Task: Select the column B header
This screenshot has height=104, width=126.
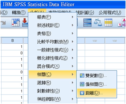Action: pos(12,41)
